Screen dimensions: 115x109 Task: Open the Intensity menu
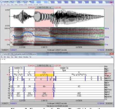[30, 5]
